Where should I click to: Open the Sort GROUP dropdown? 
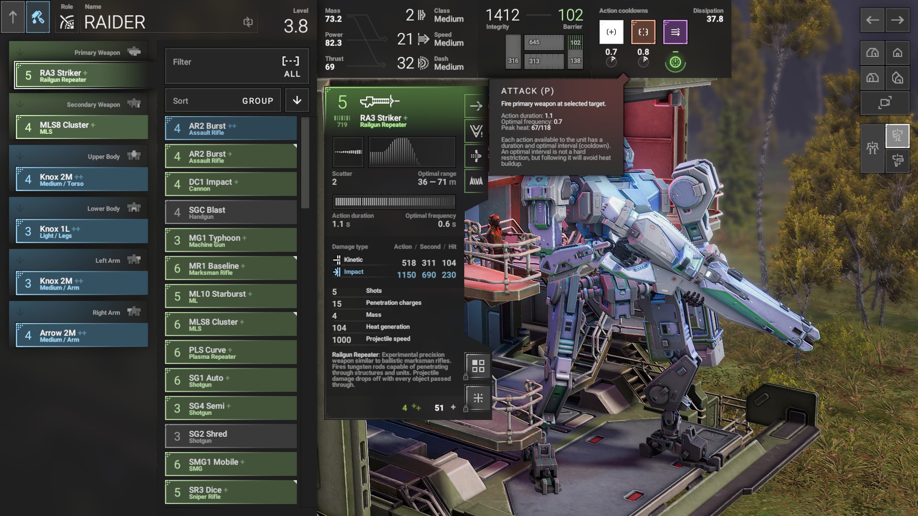tap(223, 101)
